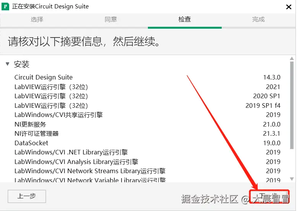This screenshot has width=297, height=211.
Task: Close the Circuit Design Suite installer window
Action: [289, 7]
